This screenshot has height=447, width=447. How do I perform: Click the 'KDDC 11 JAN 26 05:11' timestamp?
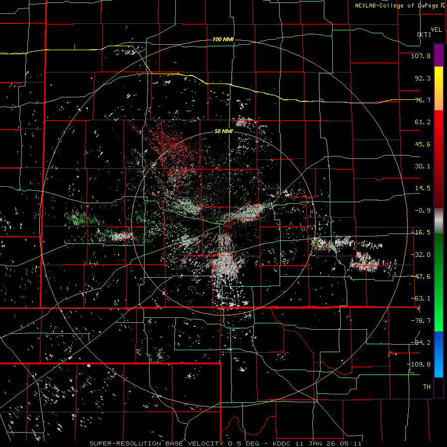pyautogui.click(x=317, y=444)
